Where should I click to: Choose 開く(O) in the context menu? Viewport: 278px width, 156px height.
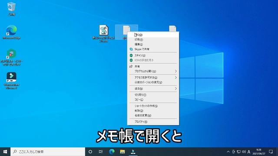[153, 35]
